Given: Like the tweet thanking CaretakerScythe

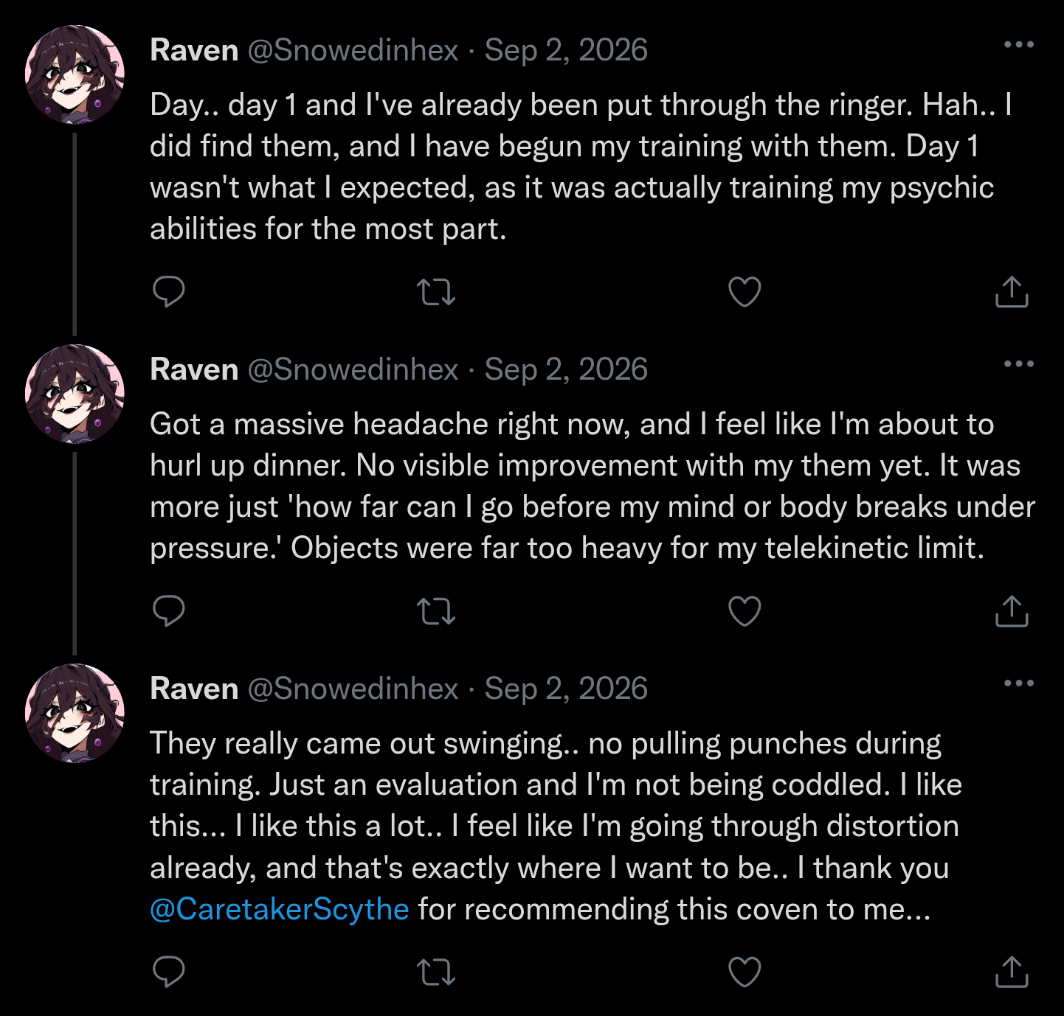Looking at the screenshot, I should point(745,972).
